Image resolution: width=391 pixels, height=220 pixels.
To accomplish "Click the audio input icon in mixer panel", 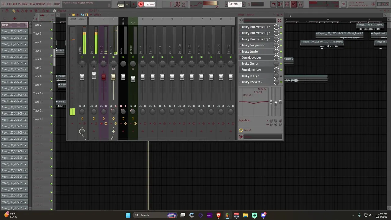I will tap(241, 20).
